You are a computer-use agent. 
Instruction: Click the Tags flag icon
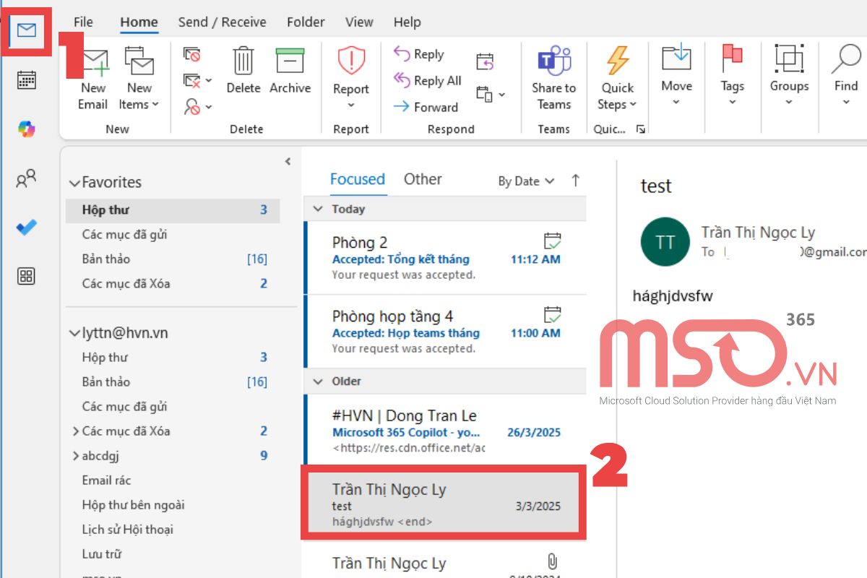(x=732, y=58)
